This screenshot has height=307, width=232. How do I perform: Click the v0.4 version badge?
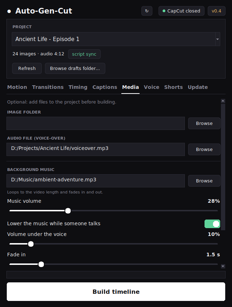pyautogui.click(x=217, y=11)
